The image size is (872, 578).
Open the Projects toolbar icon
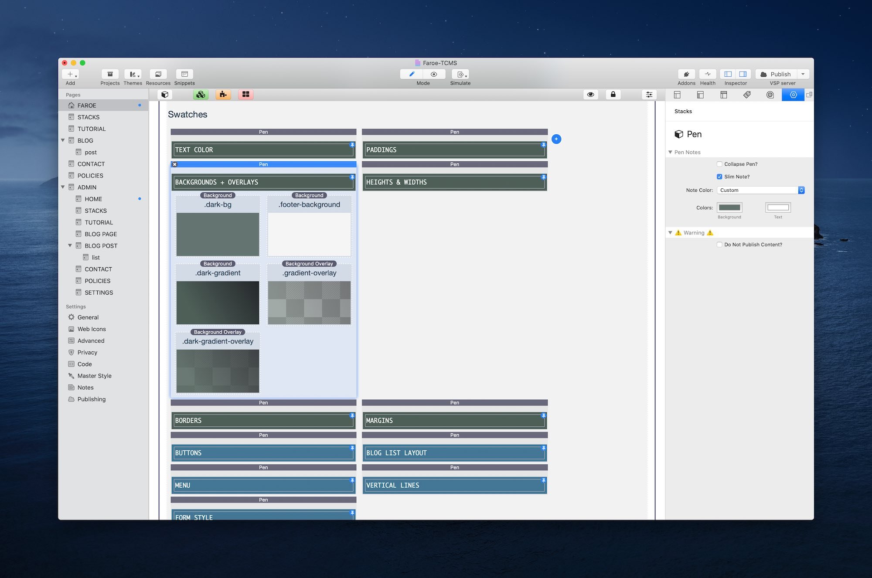click(x=110, y=75)
